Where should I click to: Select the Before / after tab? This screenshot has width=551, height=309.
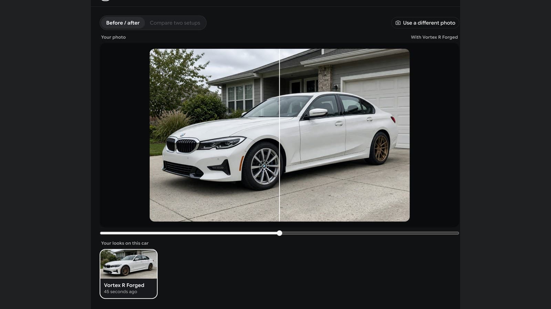pos(123,23)
